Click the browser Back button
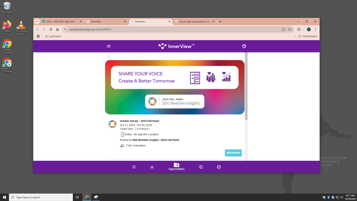This screenshot has height=201, width=357. [38, 29]
